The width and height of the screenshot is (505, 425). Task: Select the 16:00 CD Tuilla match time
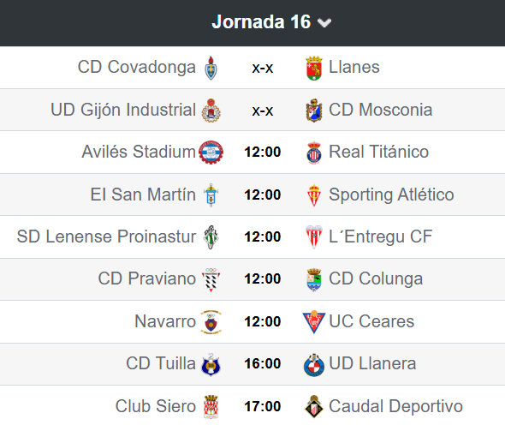pos(263,363)
